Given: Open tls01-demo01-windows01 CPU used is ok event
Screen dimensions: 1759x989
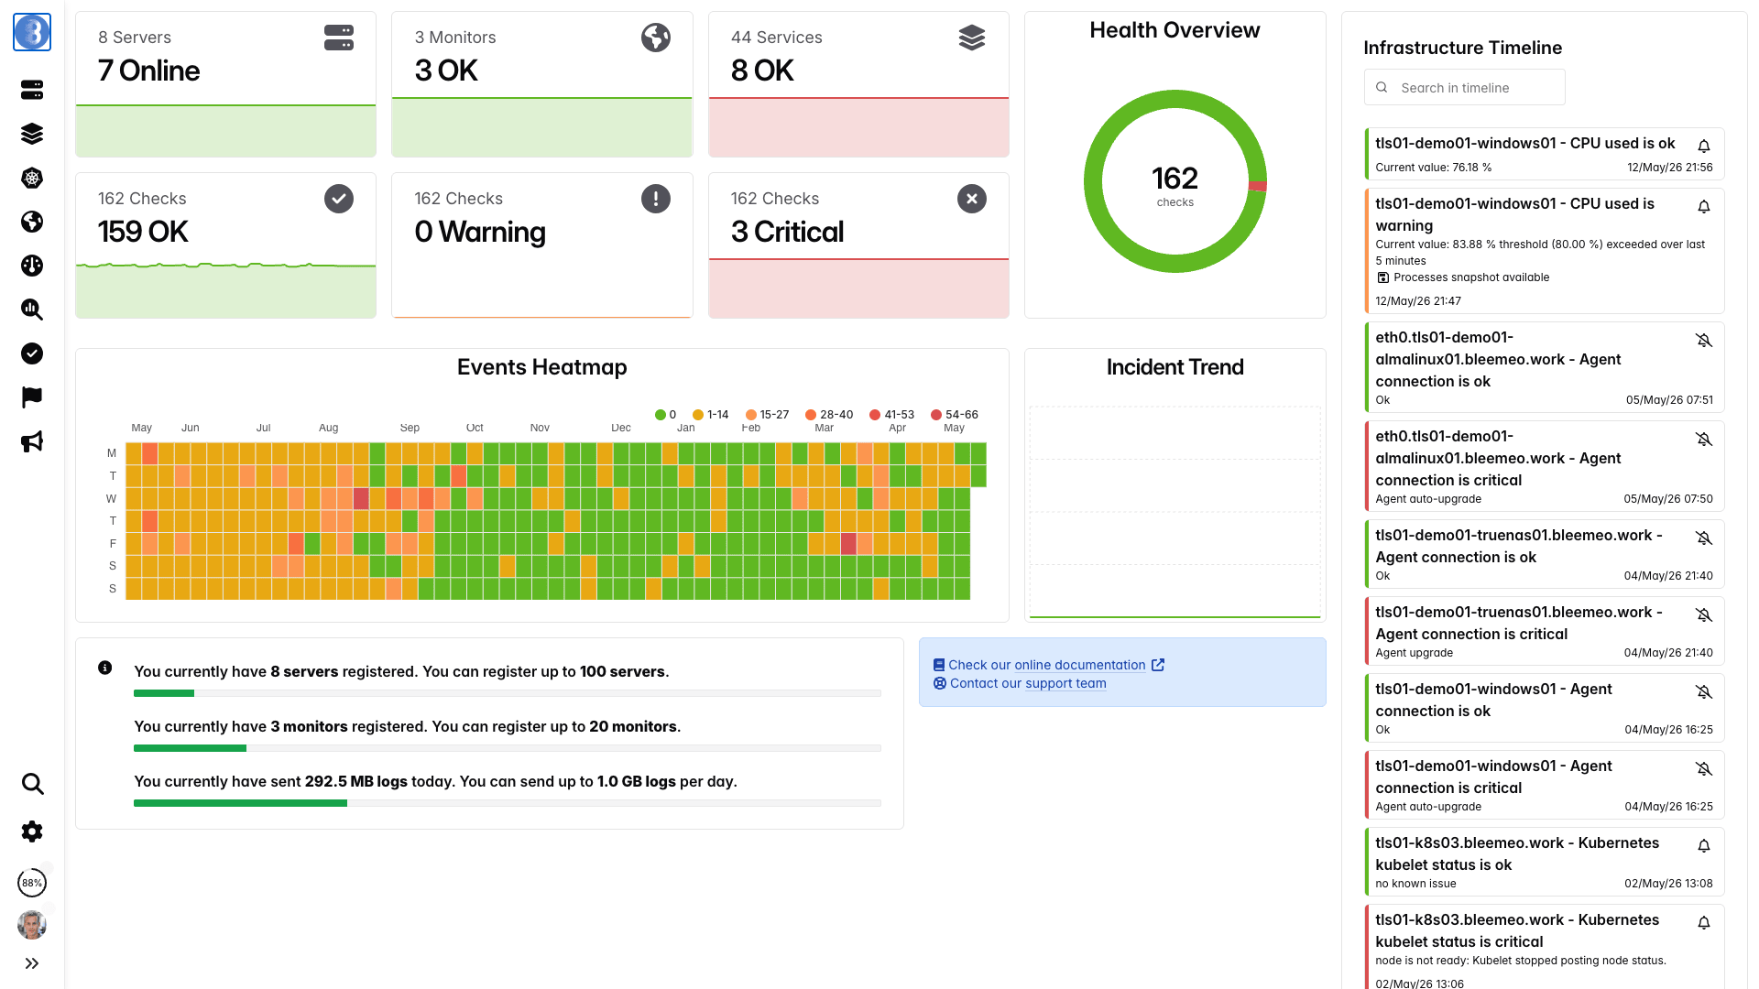Looking at the screenshot, I should (1545, 154).
